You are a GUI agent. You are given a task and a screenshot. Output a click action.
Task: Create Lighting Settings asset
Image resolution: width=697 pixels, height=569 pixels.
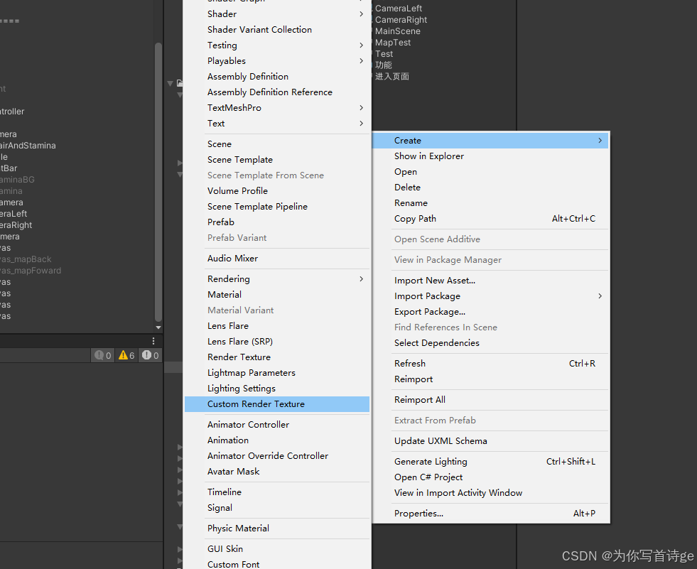click(277, 389)
